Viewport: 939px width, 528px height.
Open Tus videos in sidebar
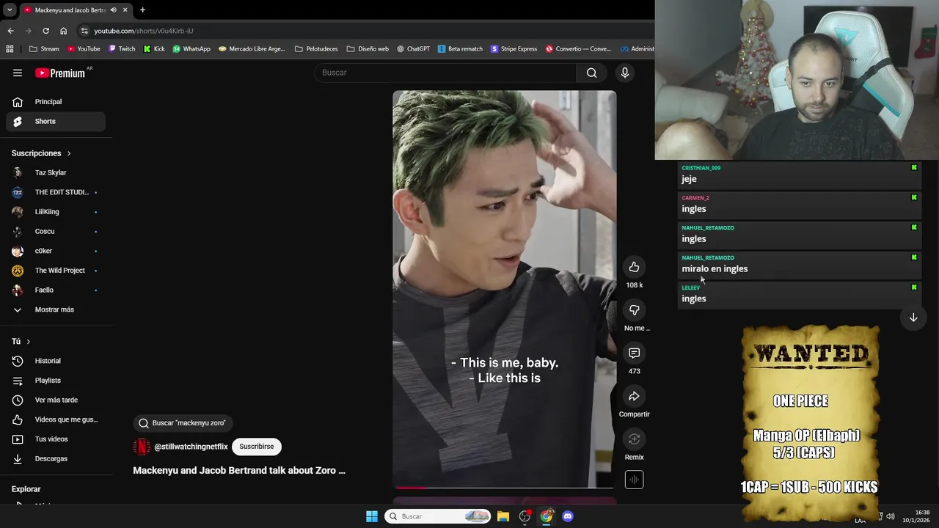coord(56,439)
